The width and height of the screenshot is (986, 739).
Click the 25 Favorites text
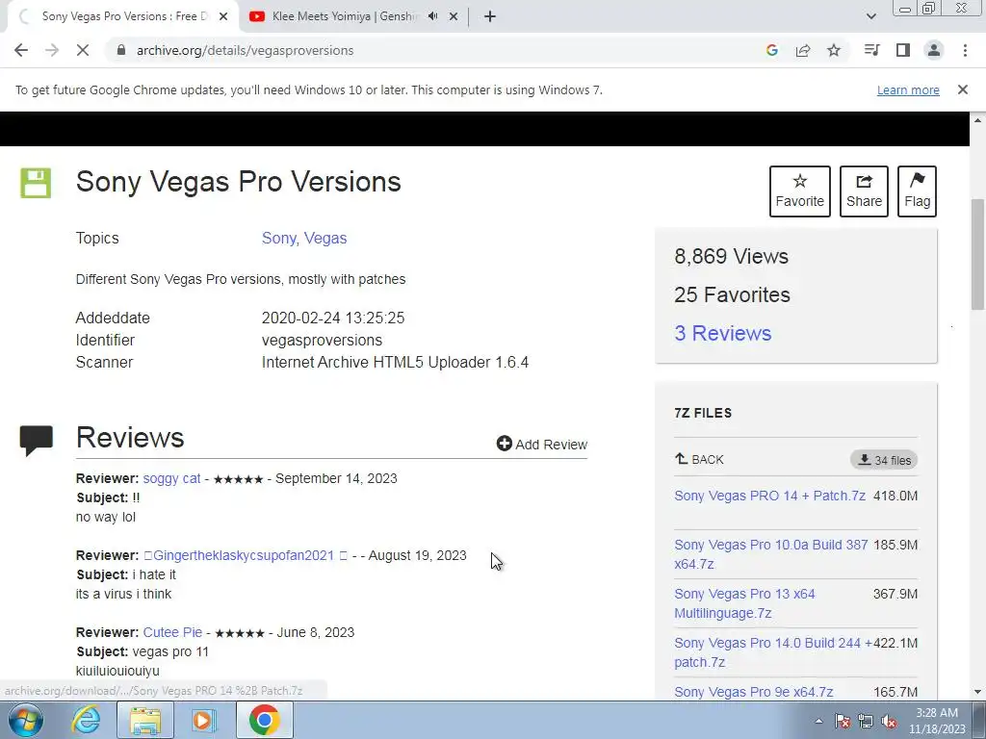(x=732, y=294)
